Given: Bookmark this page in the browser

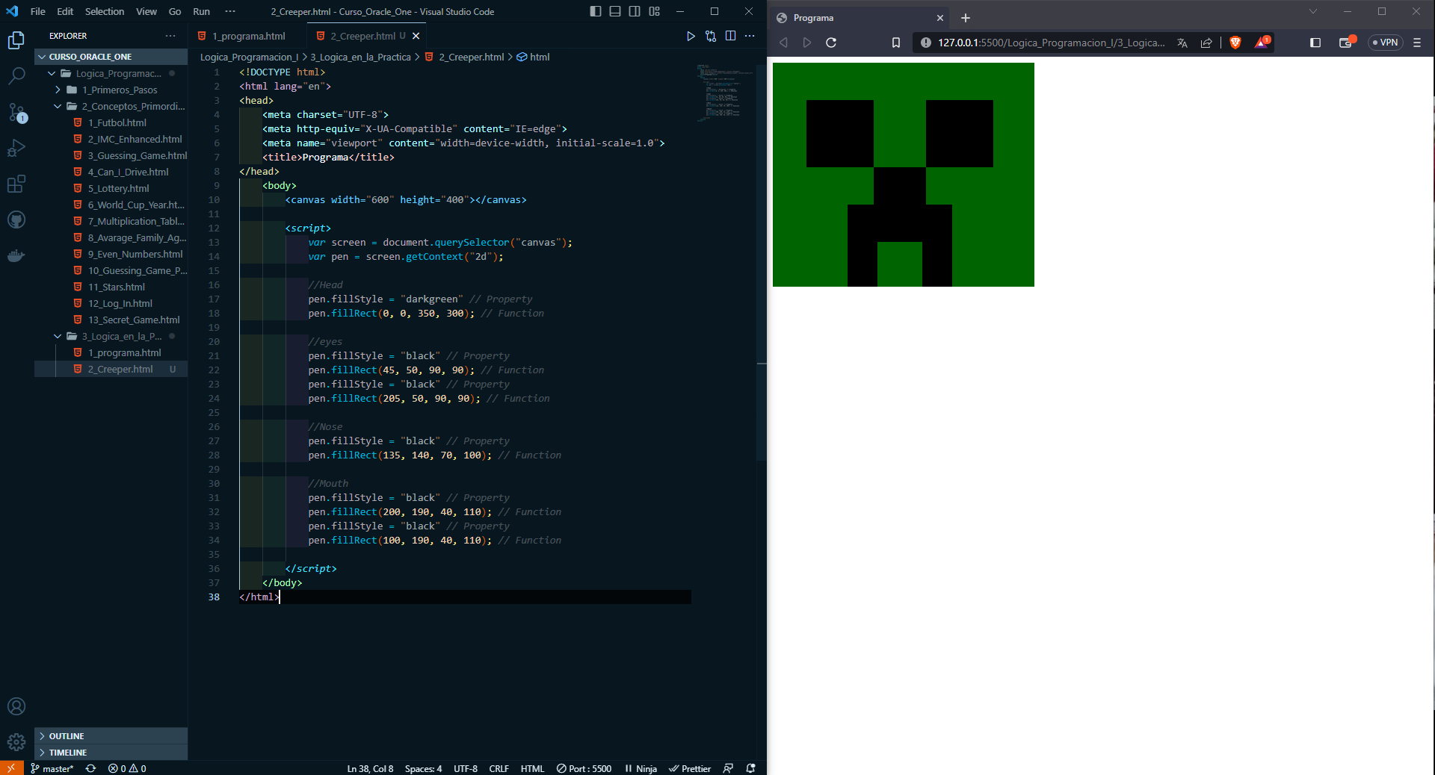Looking at the screenshot, I should coord(896,43).
